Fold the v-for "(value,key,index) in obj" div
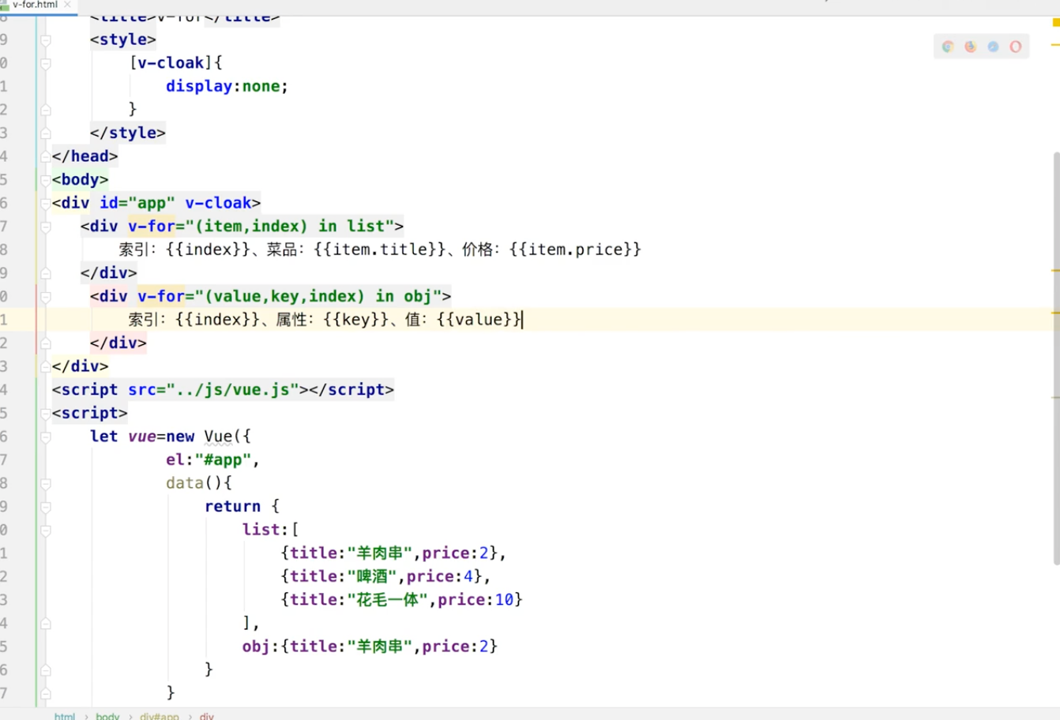The height and width of the screenshot is (720, 1060). 46,297
